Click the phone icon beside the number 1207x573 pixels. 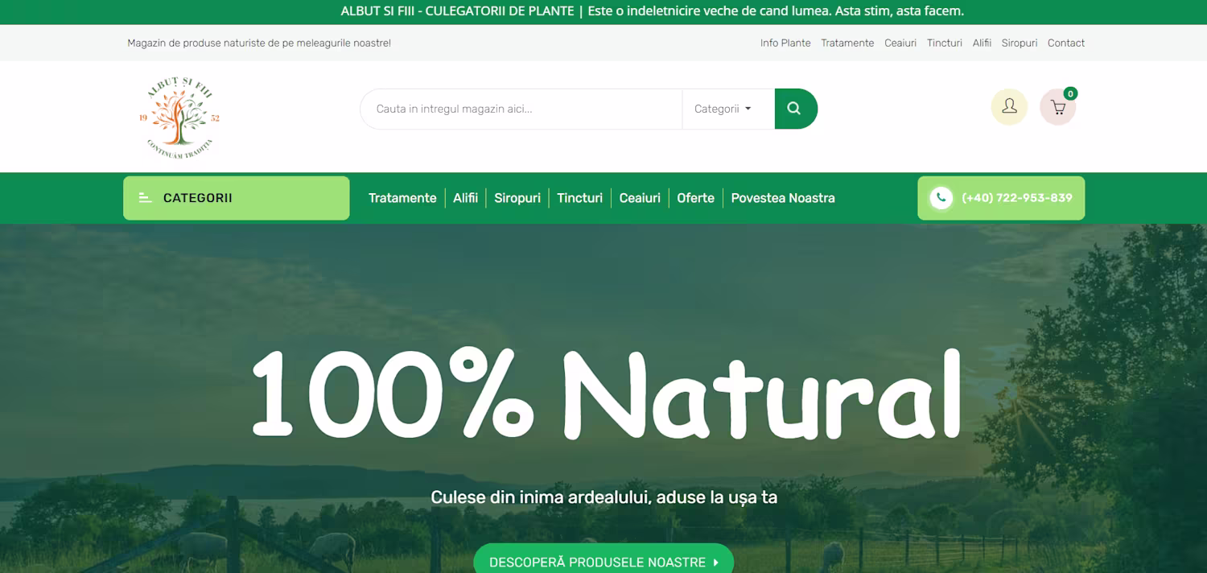(941, 198)
